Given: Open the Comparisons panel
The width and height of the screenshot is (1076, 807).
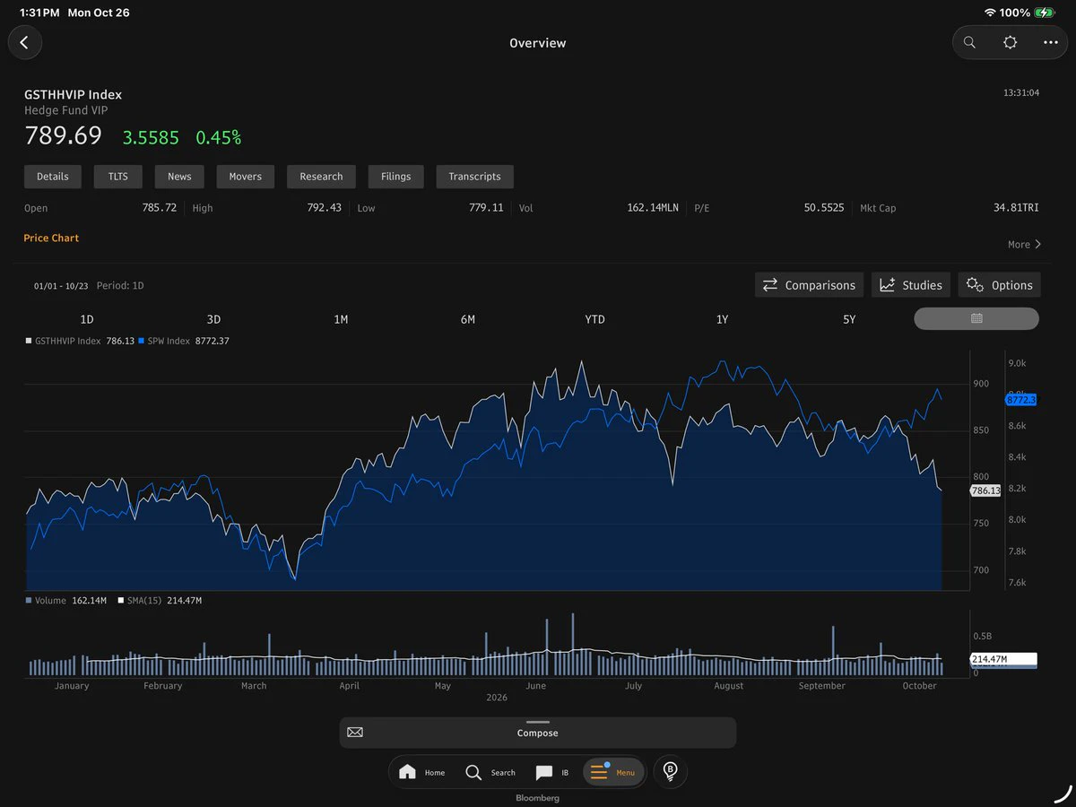Looking at the screenshot, I should 810,285.
